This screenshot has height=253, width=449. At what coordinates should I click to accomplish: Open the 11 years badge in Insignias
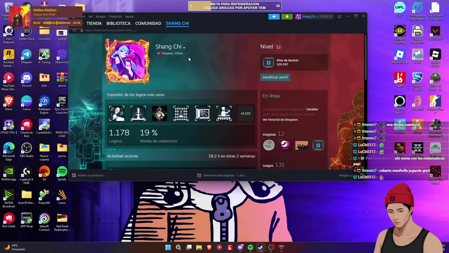click(318, 145)
